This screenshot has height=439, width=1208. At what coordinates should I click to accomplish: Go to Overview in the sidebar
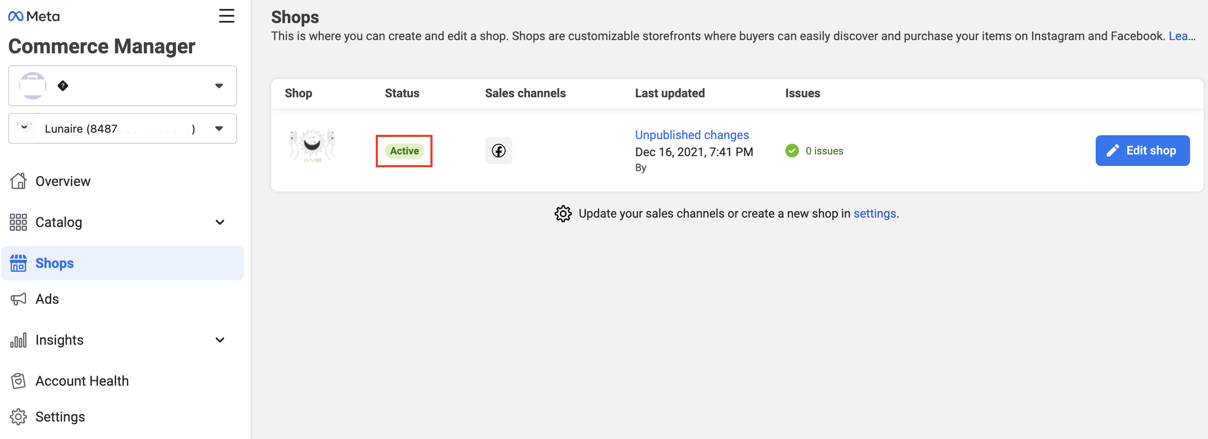123,181
